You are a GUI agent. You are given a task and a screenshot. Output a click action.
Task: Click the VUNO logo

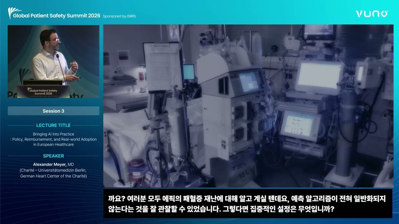point(372,14)
